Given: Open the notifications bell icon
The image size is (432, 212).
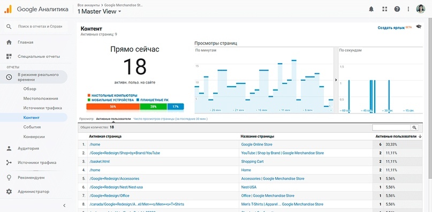Looking at the screenshot, I should [372, 9].
